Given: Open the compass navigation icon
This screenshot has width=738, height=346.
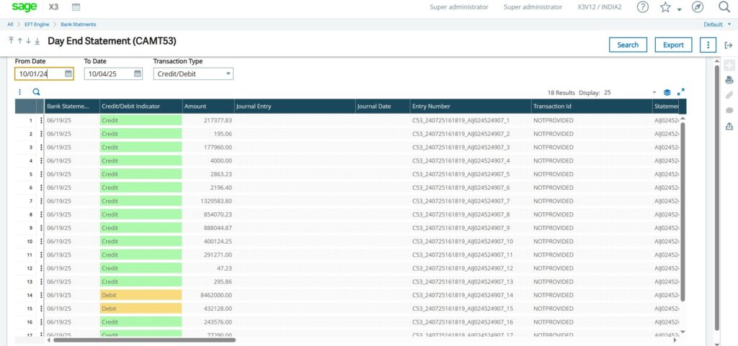Looking at the screenshot, I should pyautogui.click(x=697, y=7).
